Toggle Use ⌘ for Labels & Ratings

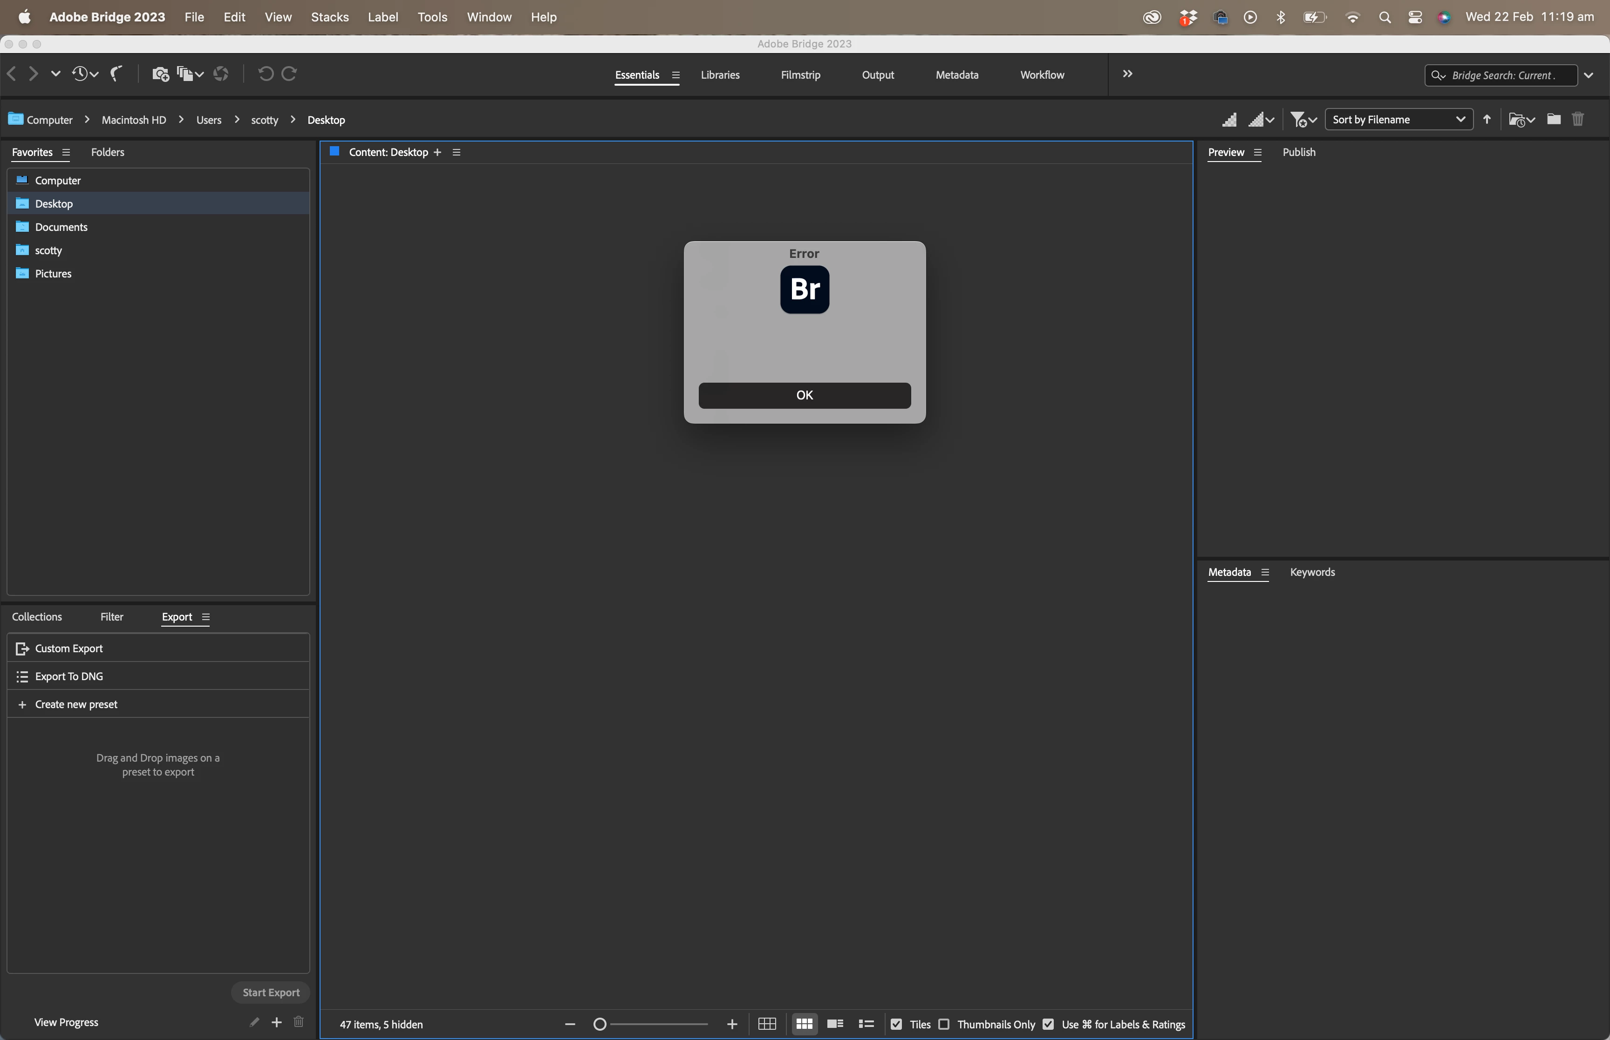coord(1048,1024)
